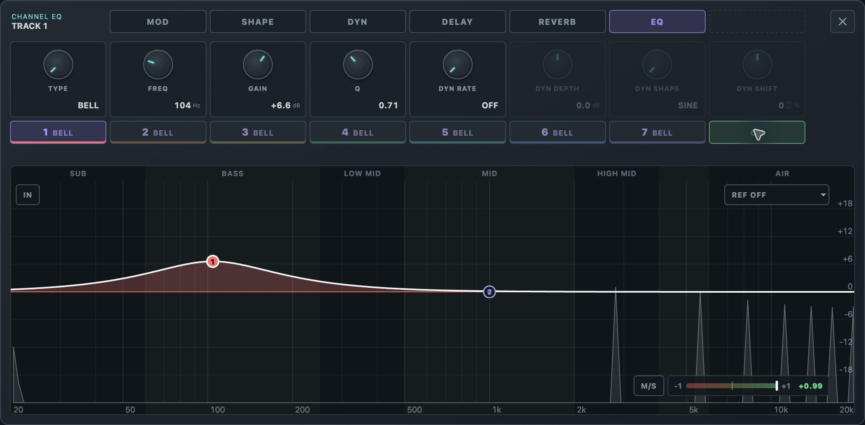Click the DYN DEPTH knob
Screen dimensions: 865x425
pos(557,64)
